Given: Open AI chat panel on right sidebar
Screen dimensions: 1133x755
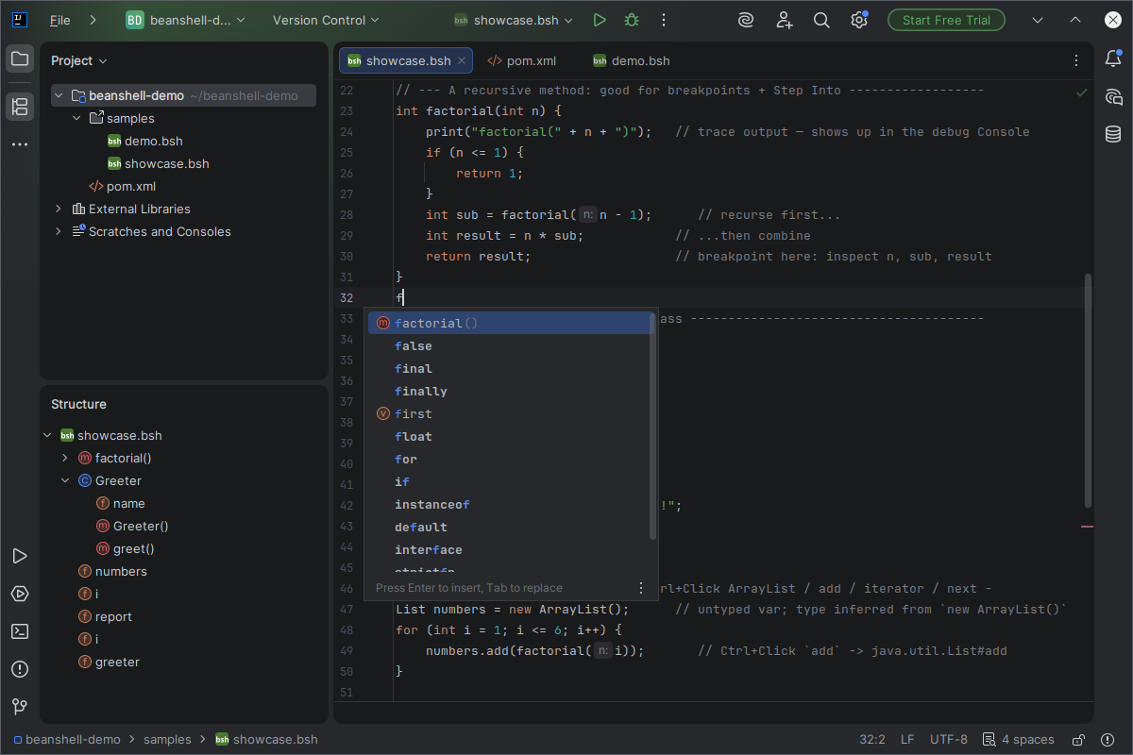Looking at the screenshot, I should [1113, 96].
